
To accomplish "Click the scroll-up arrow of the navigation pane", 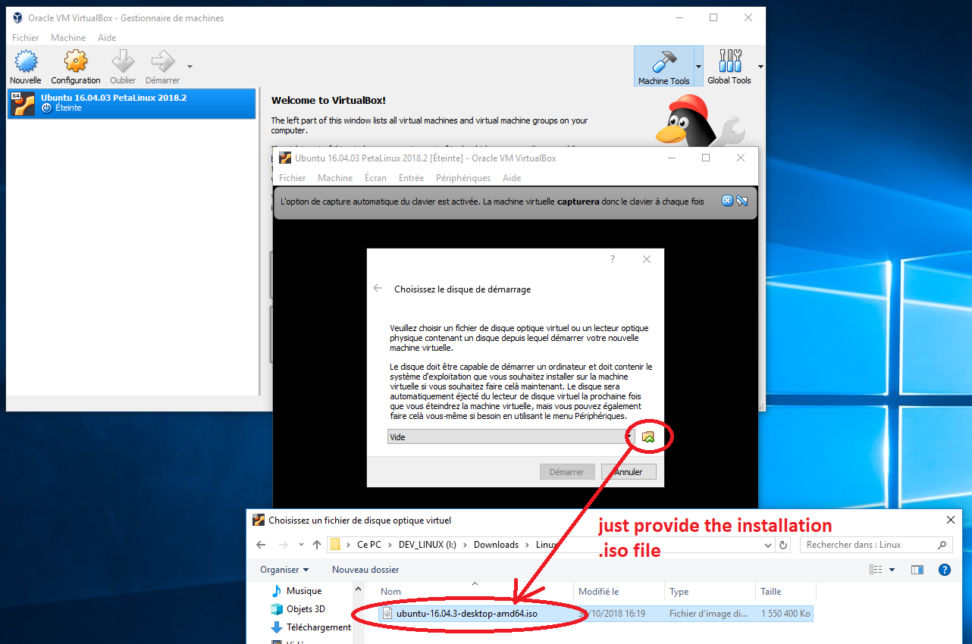I will pos(359,589).
